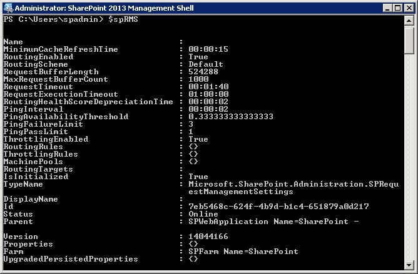Image resolution: width=418 pixels, height=274 pixels.
Task: Click the SharePoint Management Shell title bar icon
Action: pyautogui.click(x=8, y=8)
